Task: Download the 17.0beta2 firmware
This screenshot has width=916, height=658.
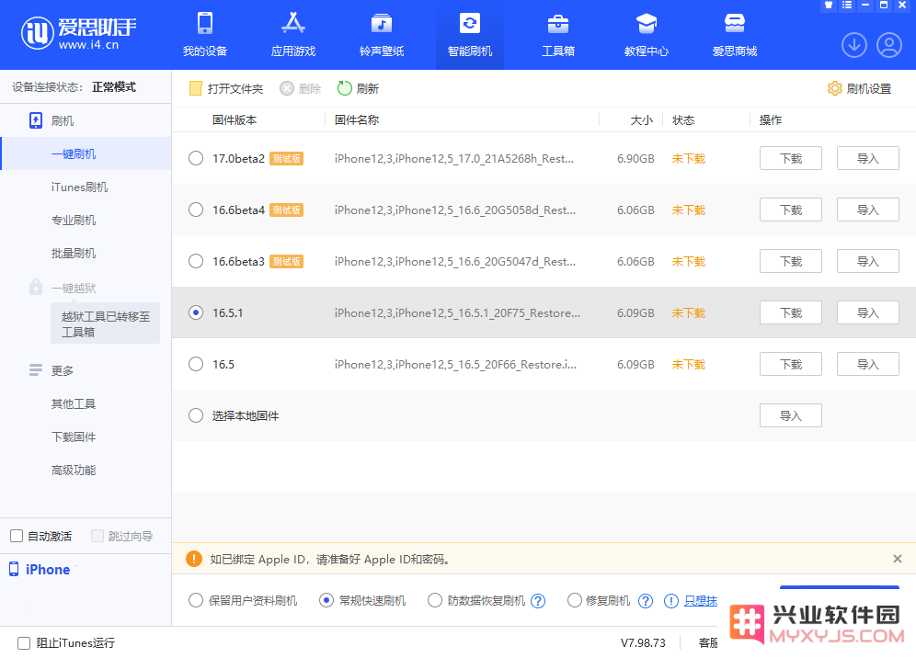Action: click(x=790, y=158)
